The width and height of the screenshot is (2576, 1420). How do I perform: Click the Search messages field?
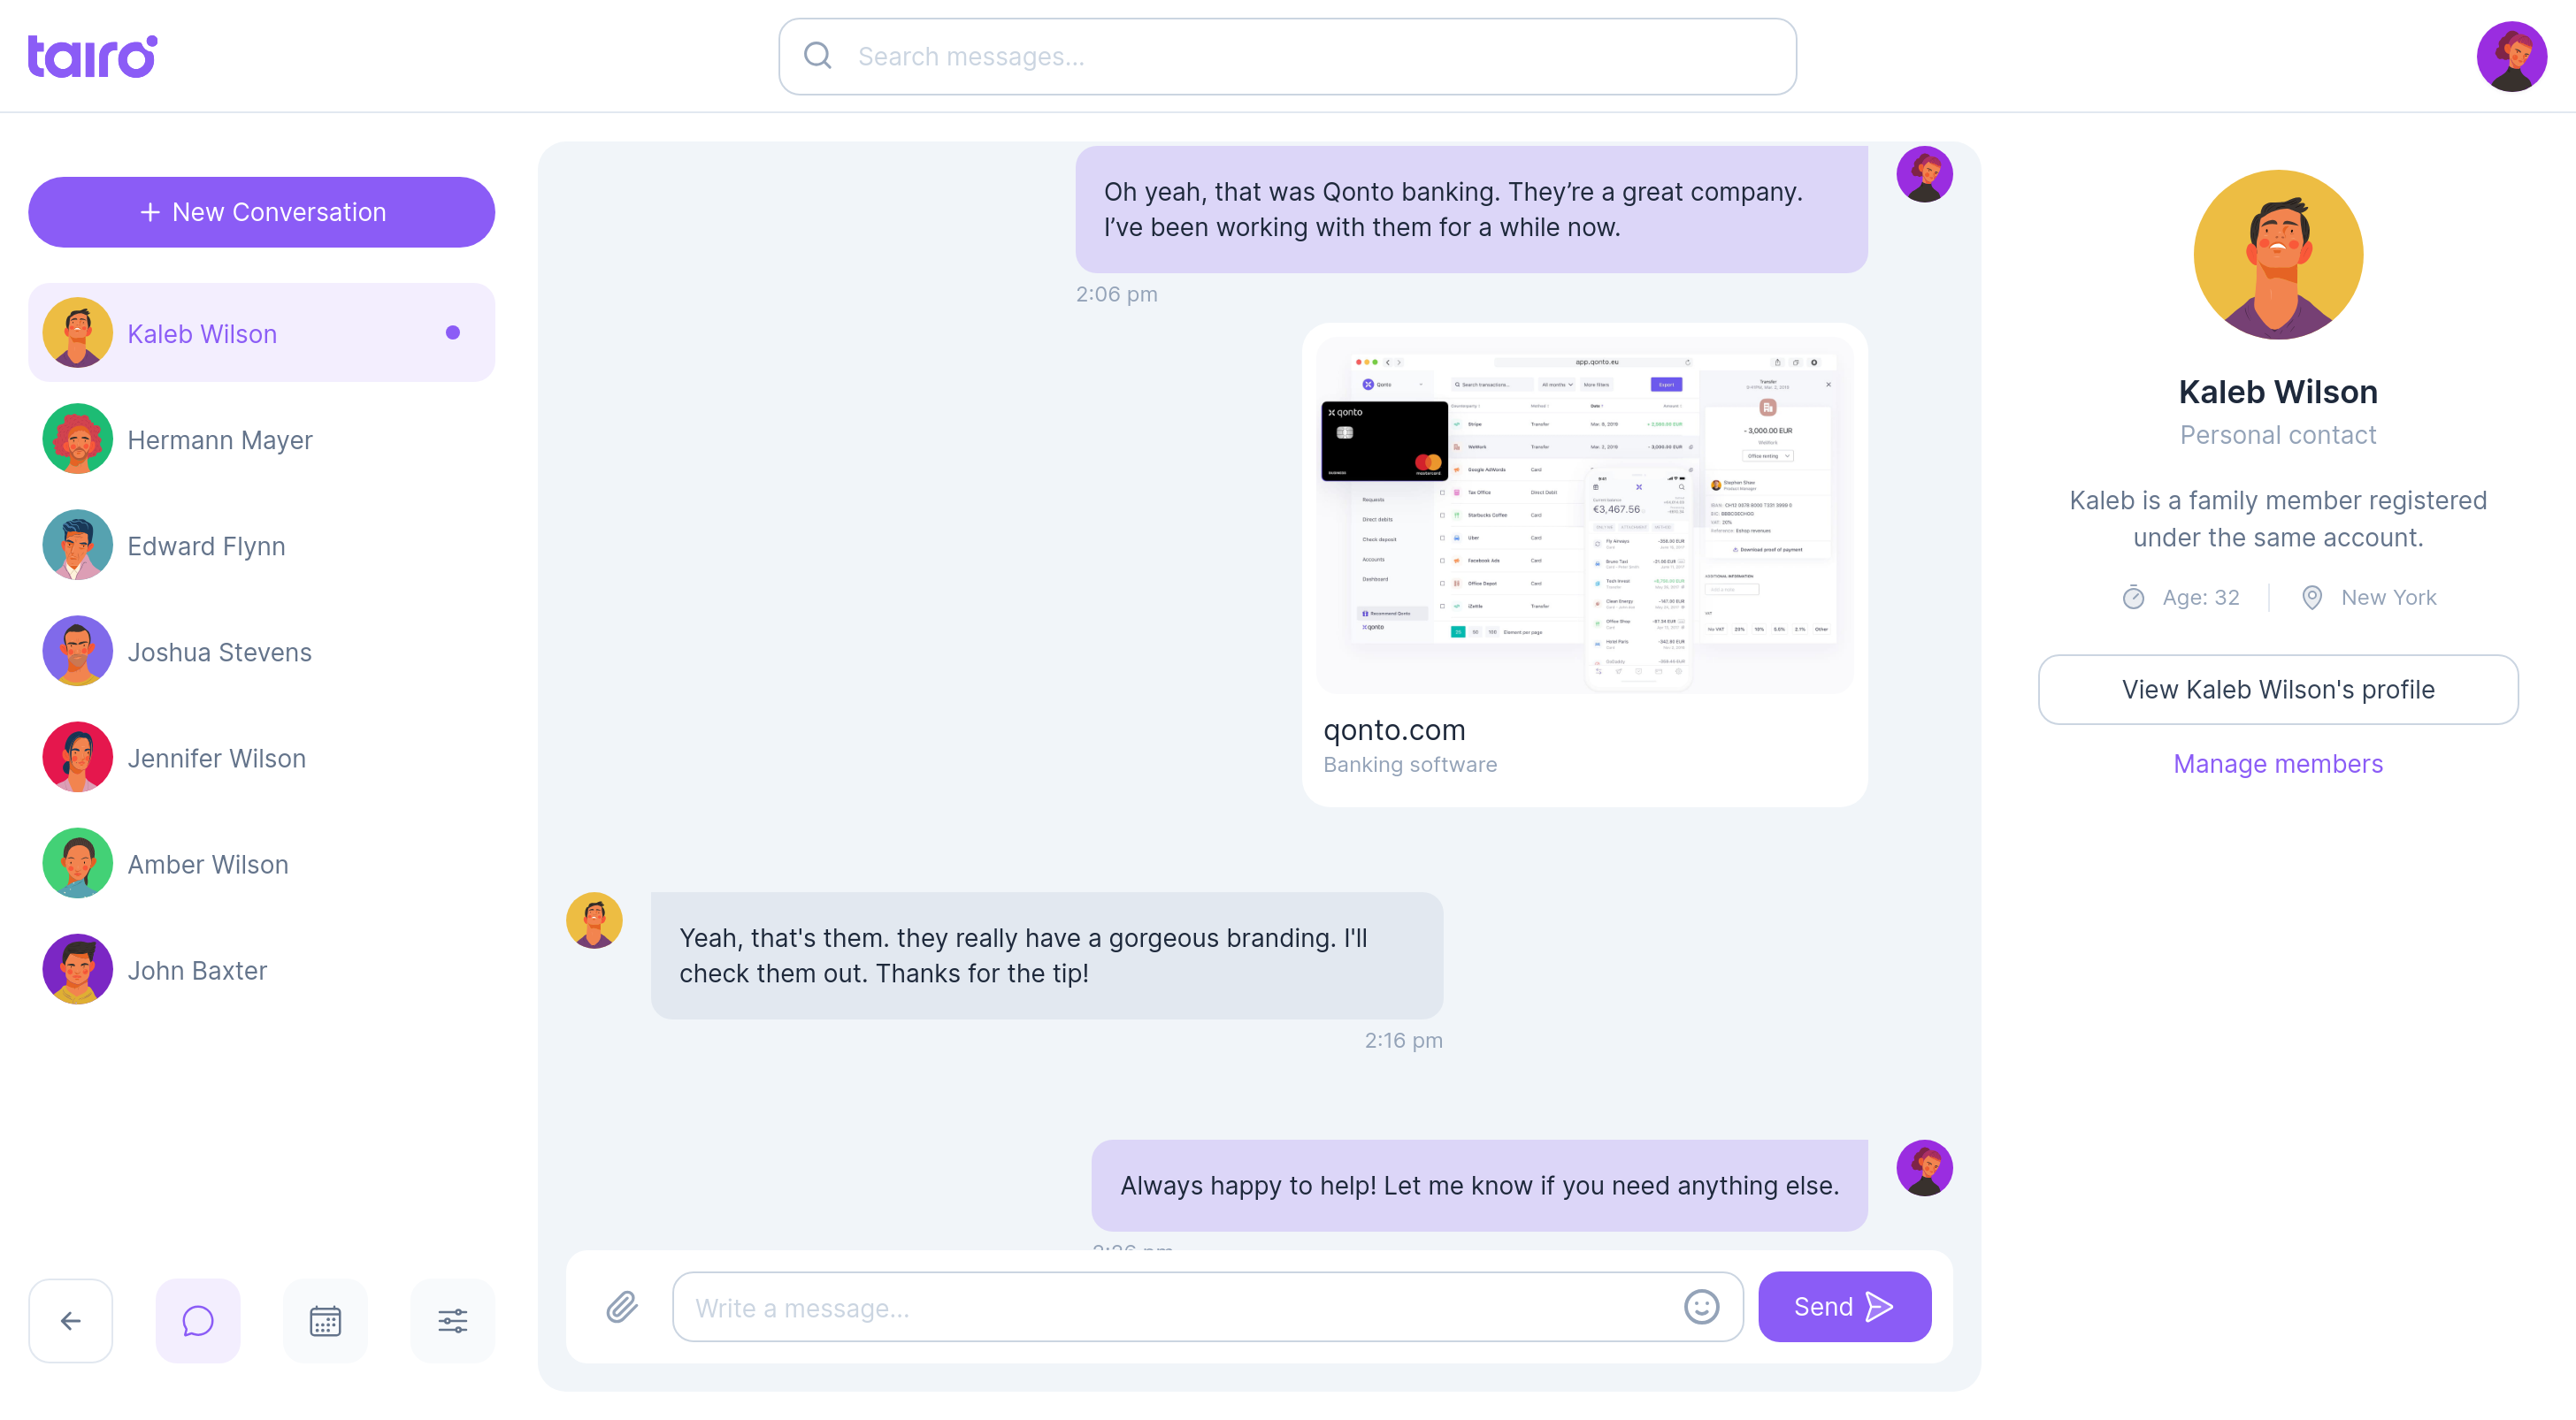(x=1286, y=56)
